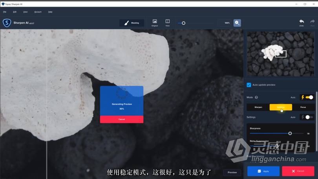The width and height of the screenshot is (318, 179).
Task: Maximize the Topaz Sharpen AI window
Action: pyautogui.click(x=305, y=4)
